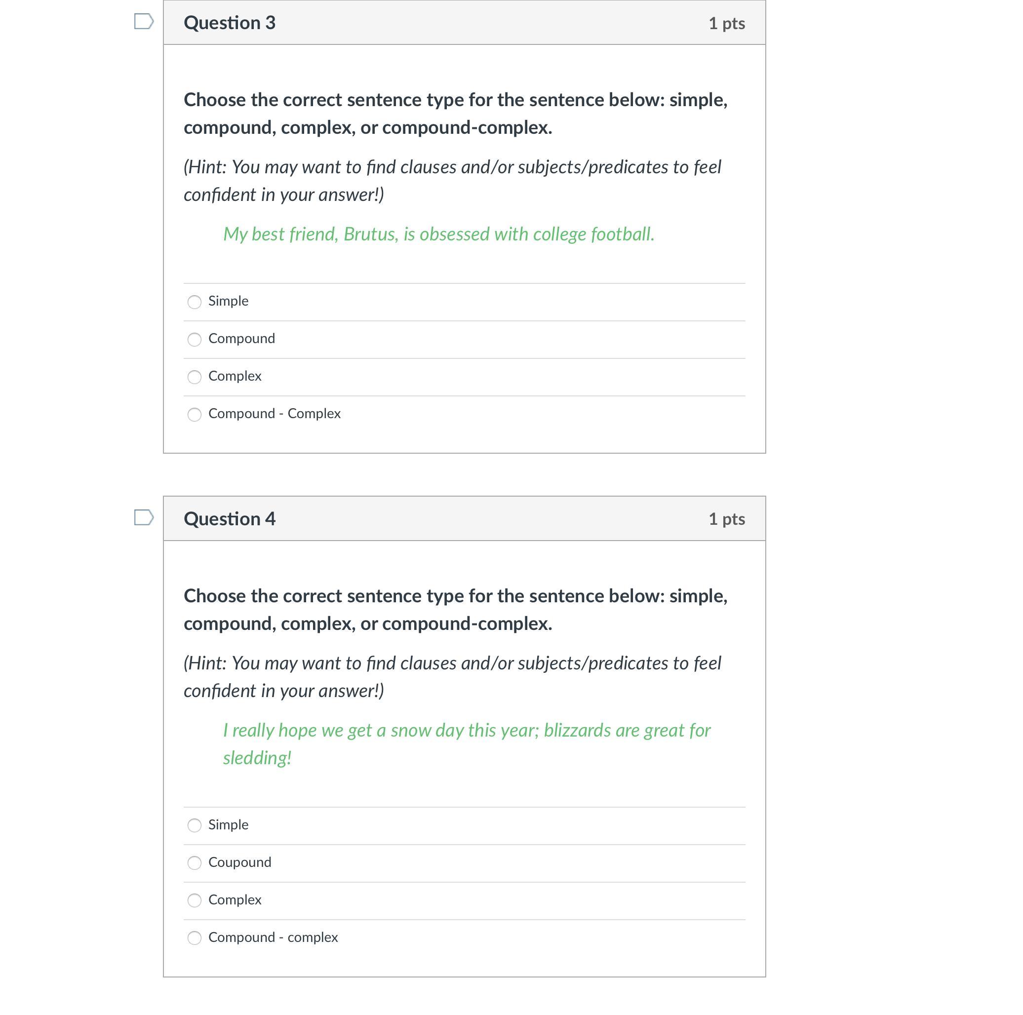Choose Compound radio in Question 3
This screenshot has height=1015, width=1023.
tap(195, 339)
